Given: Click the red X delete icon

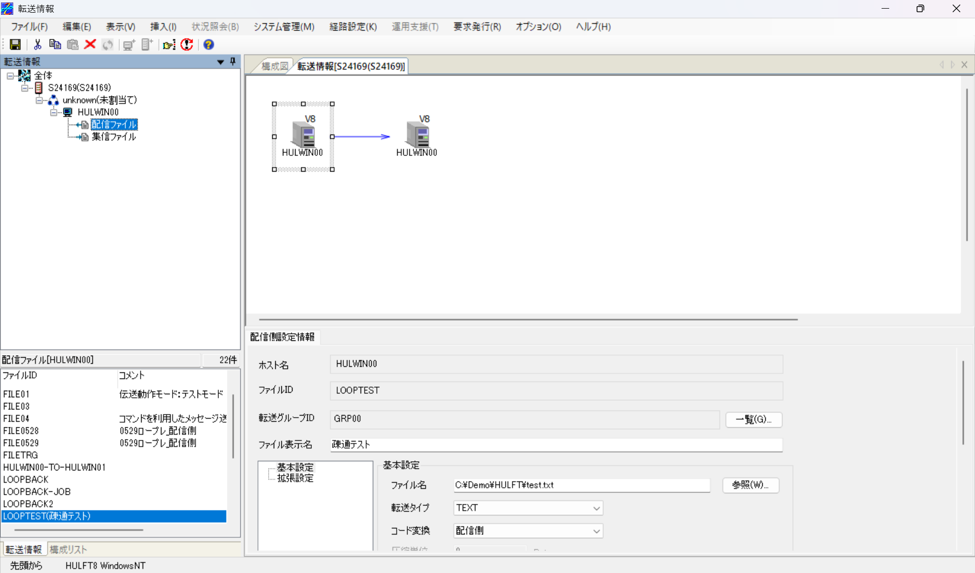Looking at the screenshot, I should 90,45.
